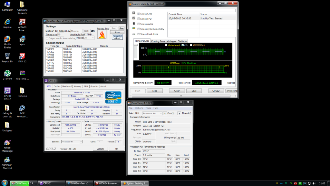The width and height of the screenshot is (330, 186).
Task: Click the PayPal Donate image in IntelBurnTest
Action: tap(117, 37)
